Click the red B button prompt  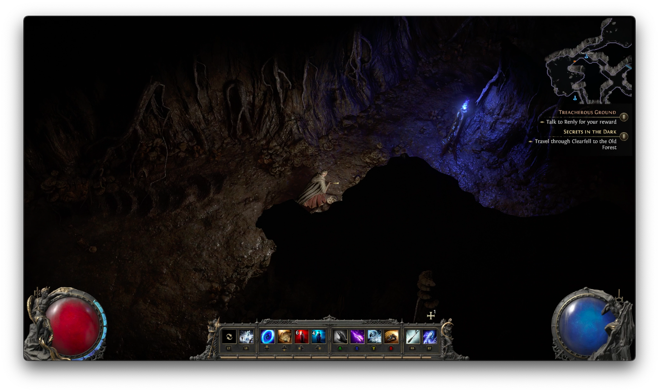(x=391, y=348)
